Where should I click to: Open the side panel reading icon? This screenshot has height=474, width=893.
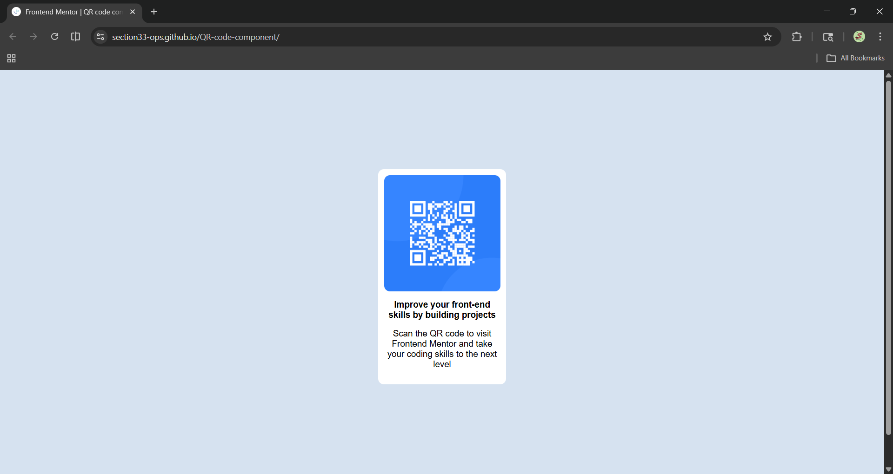[75, 37]
